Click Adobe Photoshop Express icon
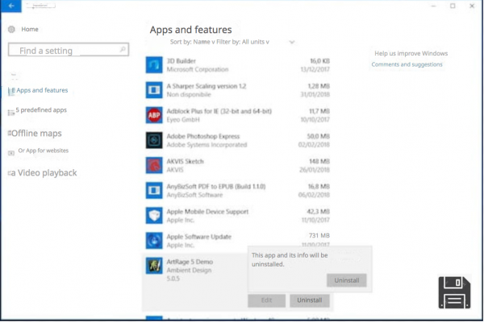The height and width of the screenshot is (322, 484). coord(154,140)
